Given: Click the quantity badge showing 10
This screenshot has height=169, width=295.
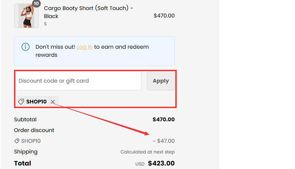Looking at the screenshot, I should pyautogui.click(x=36, y=4).
